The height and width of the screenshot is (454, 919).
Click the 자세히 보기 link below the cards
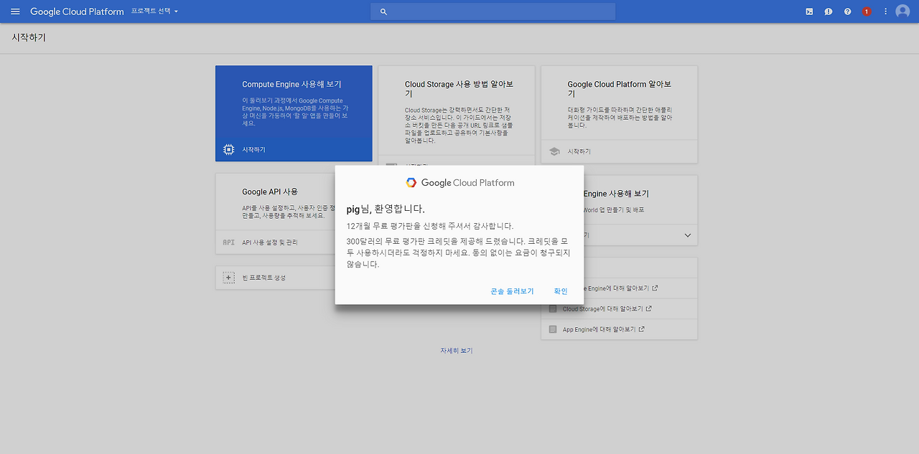coord(456,350)
